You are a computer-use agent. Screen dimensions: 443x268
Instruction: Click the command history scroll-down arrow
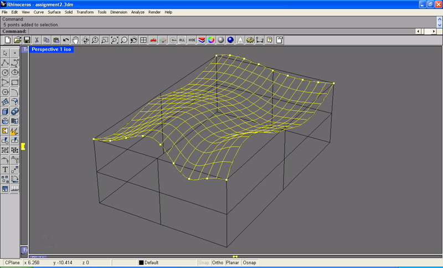point(440,25)
